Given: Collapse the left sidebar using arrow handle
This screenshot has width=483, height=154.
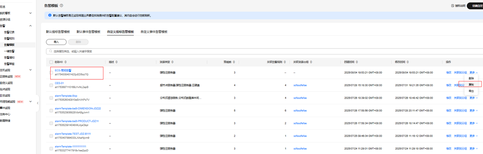Looking at the screenshot, I should [37, 103].
